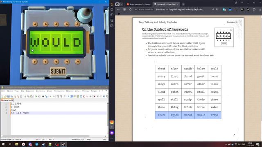The image size is (262, 147).
Task: Click the down arrow below letter W
Action: point(35,62)
